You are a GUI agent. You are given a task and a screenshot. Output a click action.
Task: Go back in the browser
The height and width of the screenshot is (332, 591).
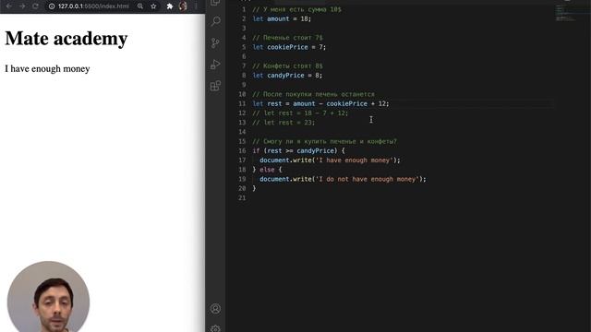[x=9, y=6]
